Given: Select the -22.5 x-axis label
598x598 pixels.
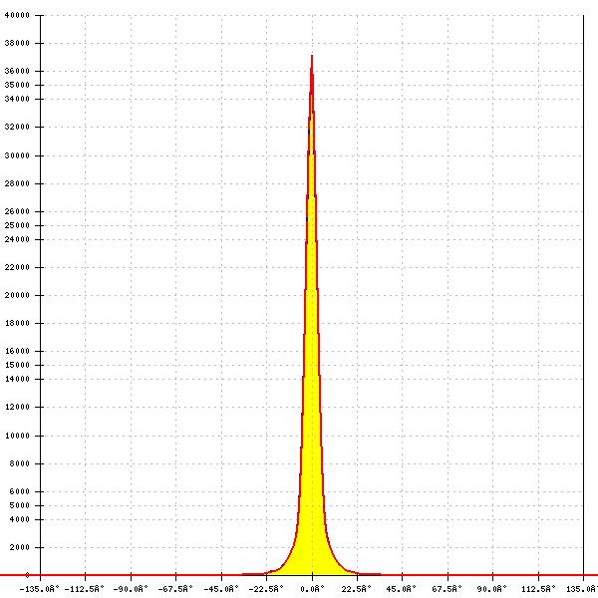Looking at the screenshot, I should pos(266,589).
